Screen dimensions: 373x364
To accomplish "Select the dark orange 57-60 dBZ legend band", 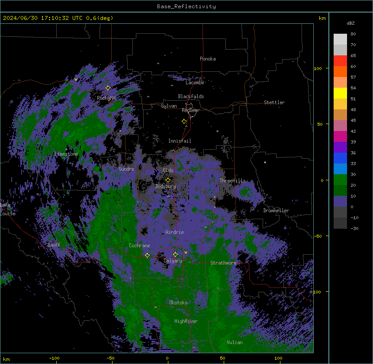I will click(x=340, y=71).
